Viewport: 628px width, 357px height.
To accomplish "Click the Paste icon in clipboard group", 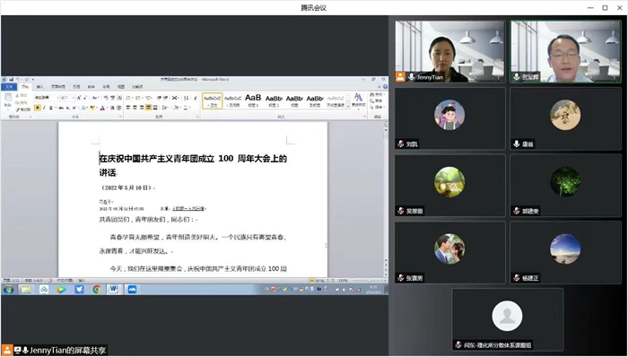I will [7, 100].
